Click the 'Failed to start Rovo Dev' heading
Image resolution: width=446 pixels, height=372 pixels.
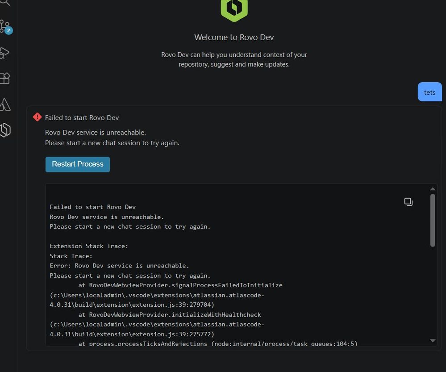82,117
